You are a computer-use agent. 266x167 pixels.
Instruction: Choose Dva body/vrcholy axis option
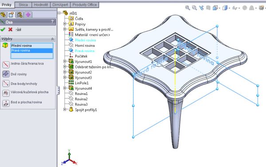(20, 83)
